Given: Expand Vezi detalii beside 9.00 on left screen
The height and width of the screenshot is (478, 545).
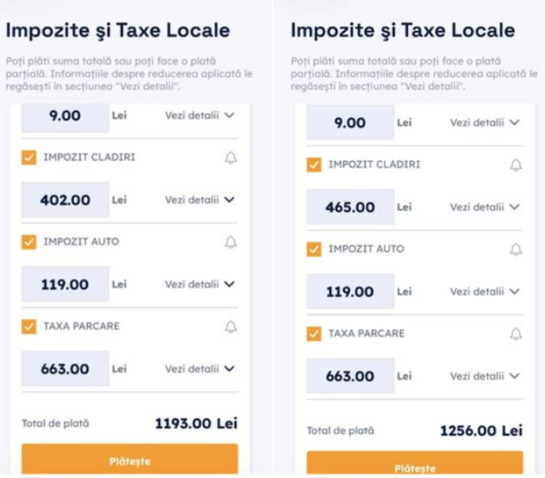Looking at the screenshot, I should pos(200,116).
